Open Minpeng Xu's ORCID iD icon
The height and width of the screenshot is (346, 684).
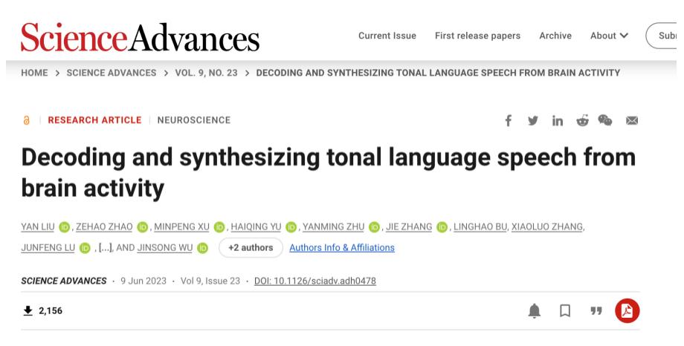(x=219, y=227)
